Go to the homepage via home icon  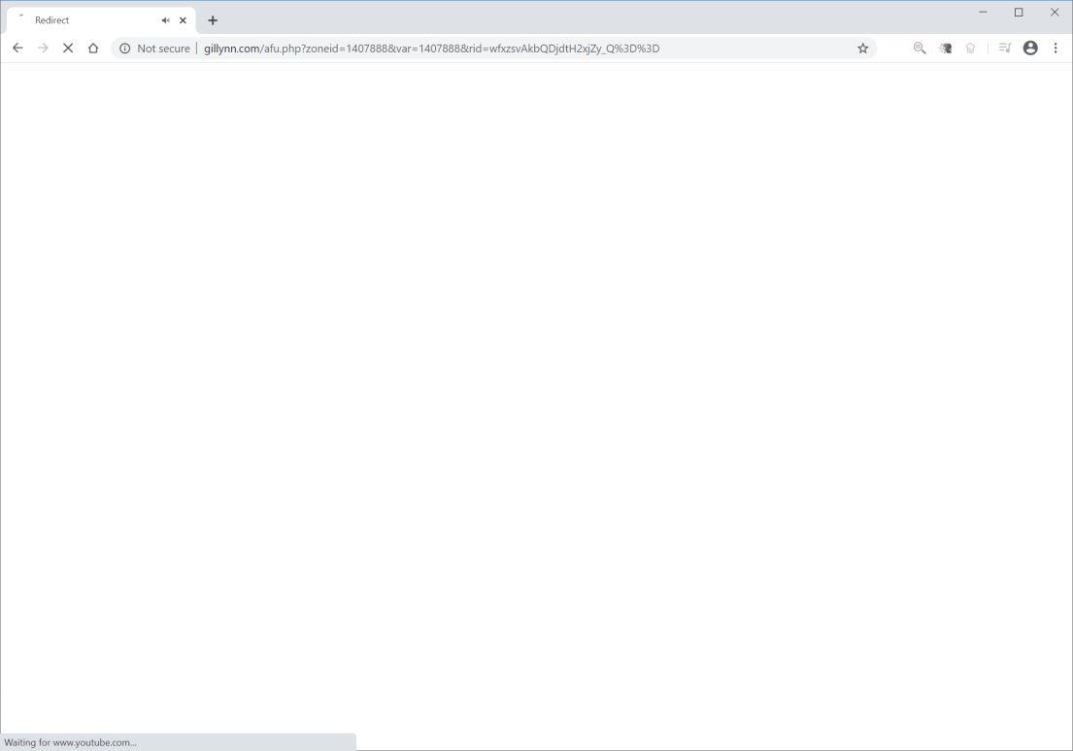point(93,48)
